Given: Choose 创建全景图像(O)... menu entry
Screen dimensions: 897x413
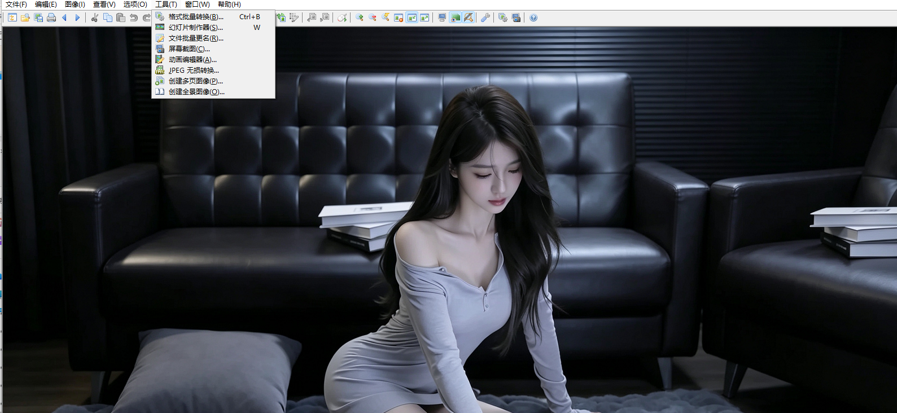Looking at the screenshot, I should click(213, 92).
